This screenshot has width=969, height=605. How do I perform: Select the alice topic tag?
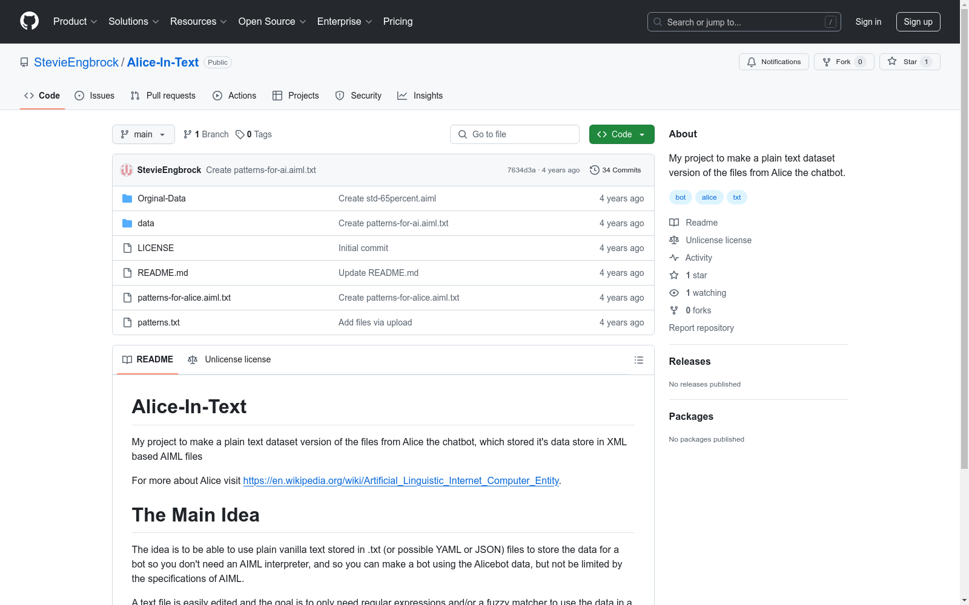pos(709,197)
